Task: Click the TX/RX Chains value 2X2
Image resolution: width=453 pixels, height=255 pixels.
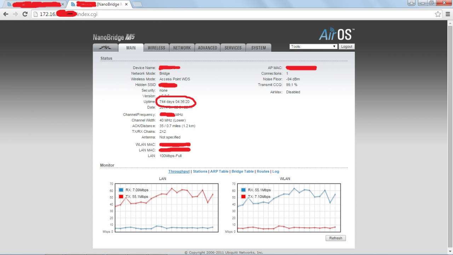Action: [163, 132]
